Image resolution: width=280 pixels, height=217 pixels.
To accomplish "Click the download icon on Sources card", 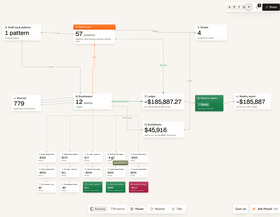I will point(15,98).
